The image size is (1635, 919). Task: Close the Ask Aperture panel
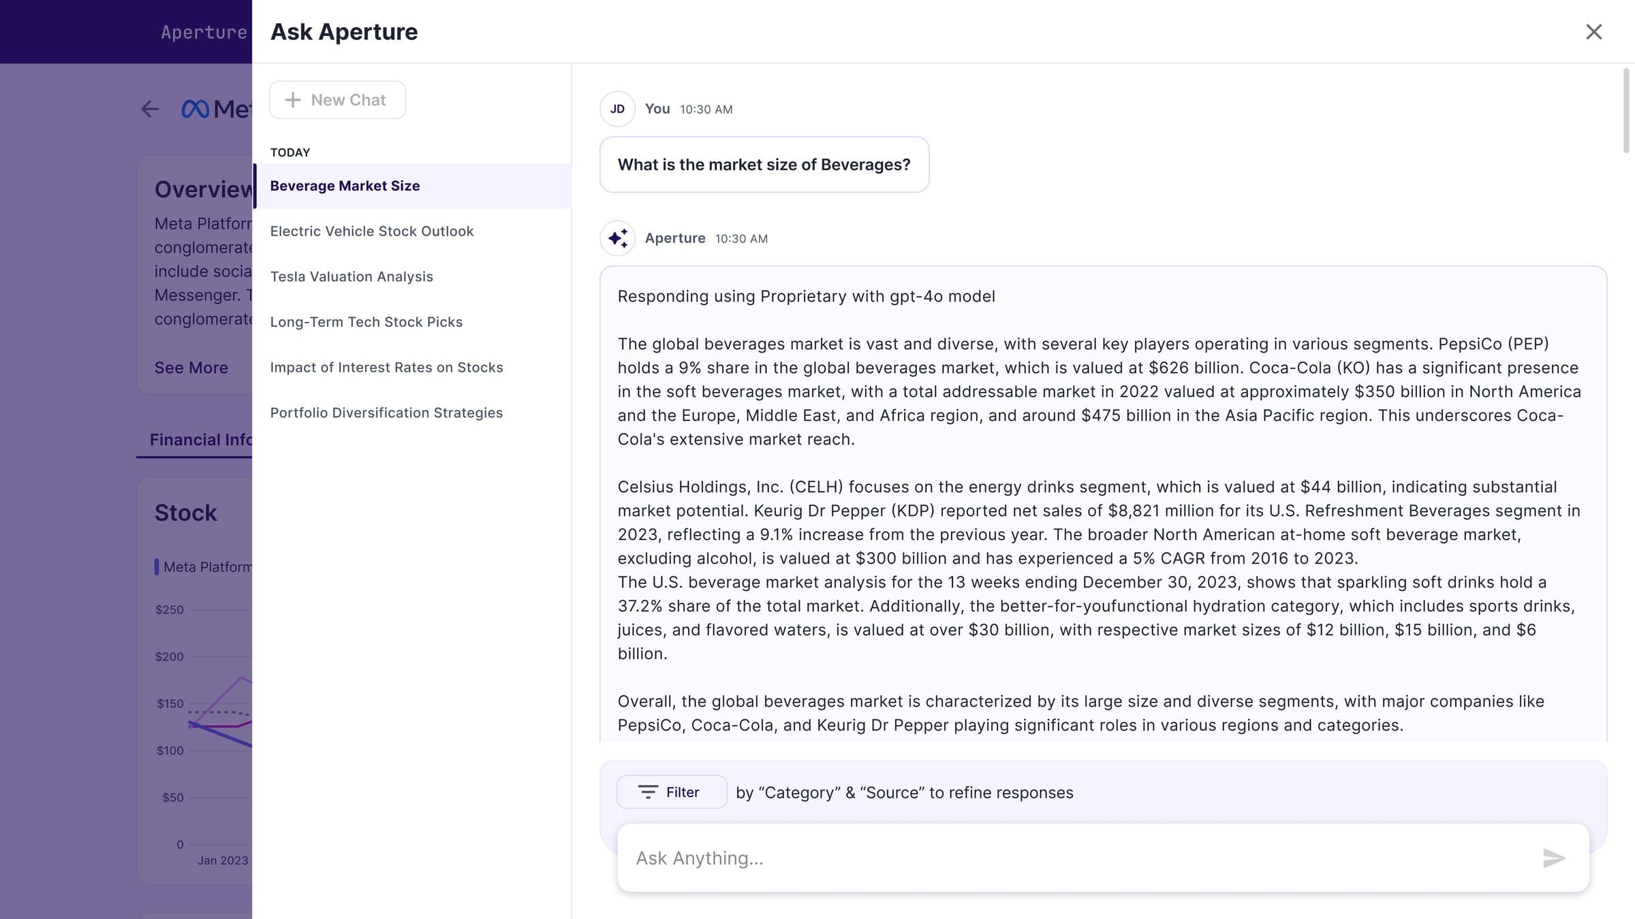coord(1593,32)
